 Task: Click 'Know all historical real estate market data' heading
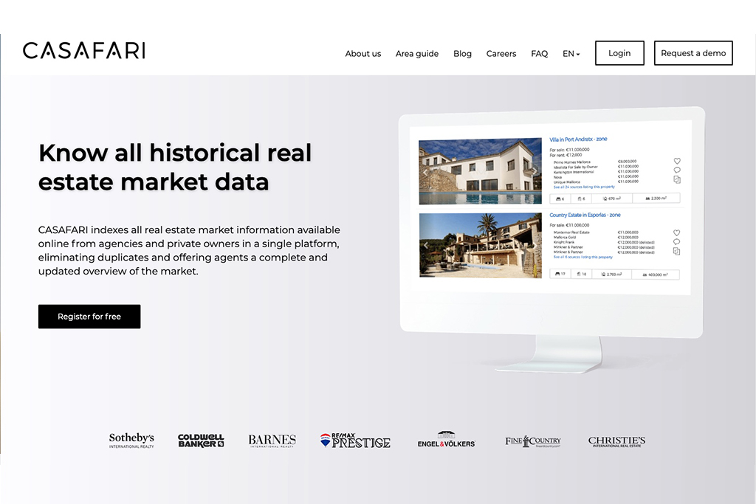(x=175, y=168)
